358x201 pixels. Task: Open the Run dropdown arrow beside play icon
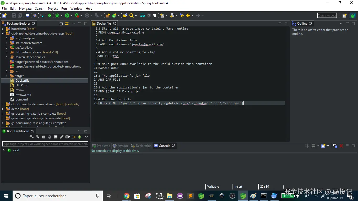[x=71, y=16]
